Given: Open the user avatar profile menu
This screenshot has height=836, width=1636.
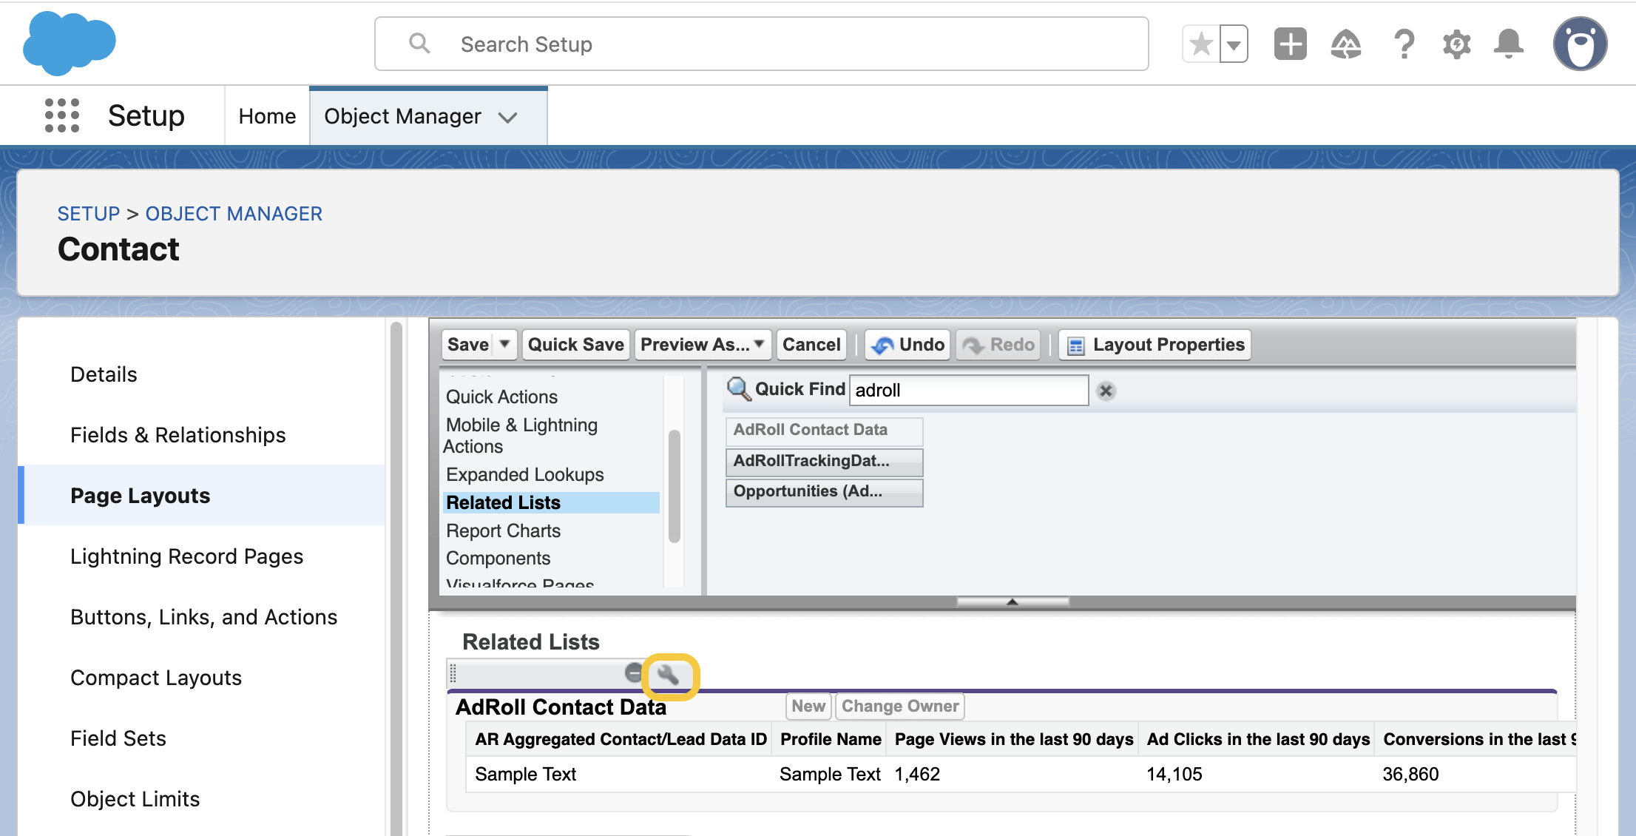Looking at the screenshot, I should [1580, 44].
